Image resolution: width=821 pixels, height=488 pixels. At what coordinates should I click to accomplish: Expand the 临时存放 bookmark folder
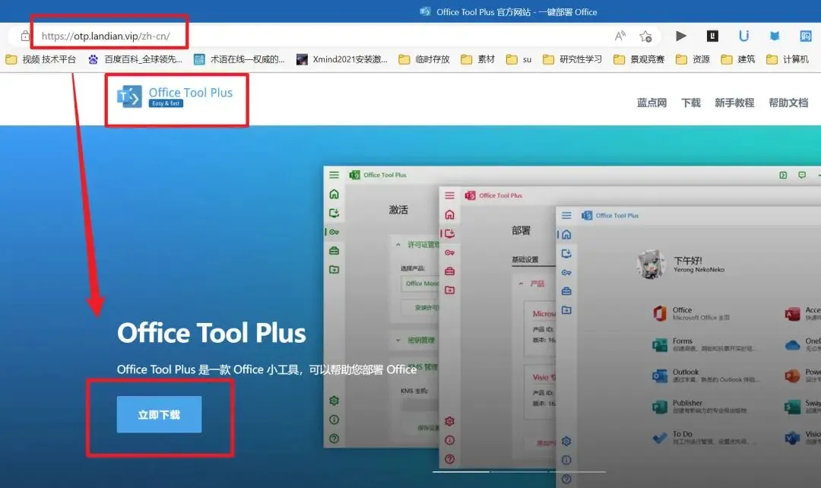[x=424, y=59]
